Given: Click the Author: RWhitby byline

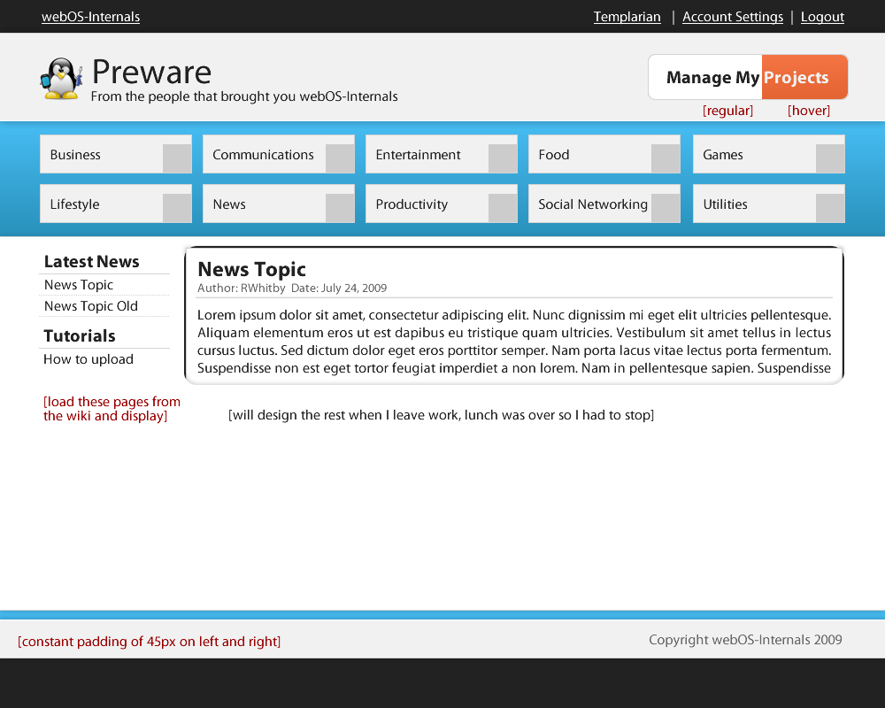Looking at the screenshot, I should [241, 288].
